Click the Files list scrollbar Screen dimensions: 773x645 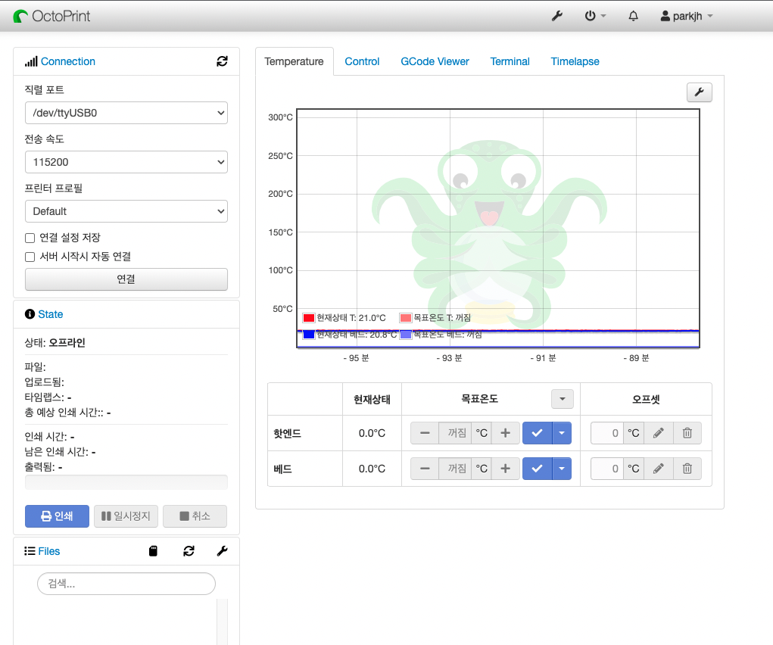click(x=223, y=622)
